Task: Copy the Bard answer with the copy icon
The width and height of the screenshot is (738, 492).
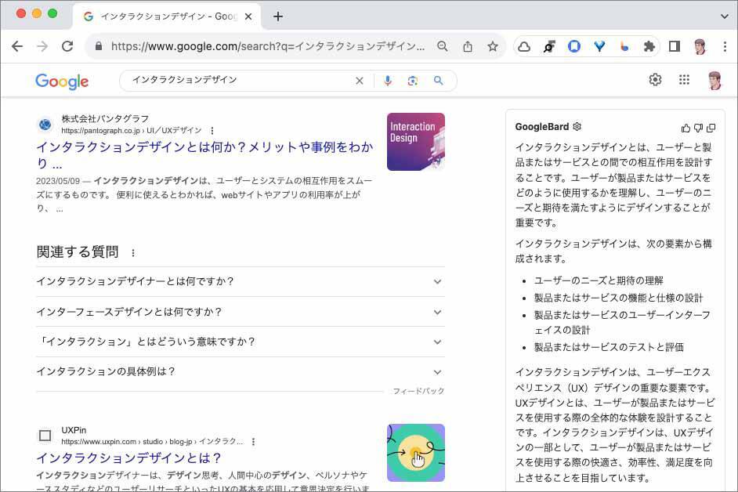Action: [711, 128]
